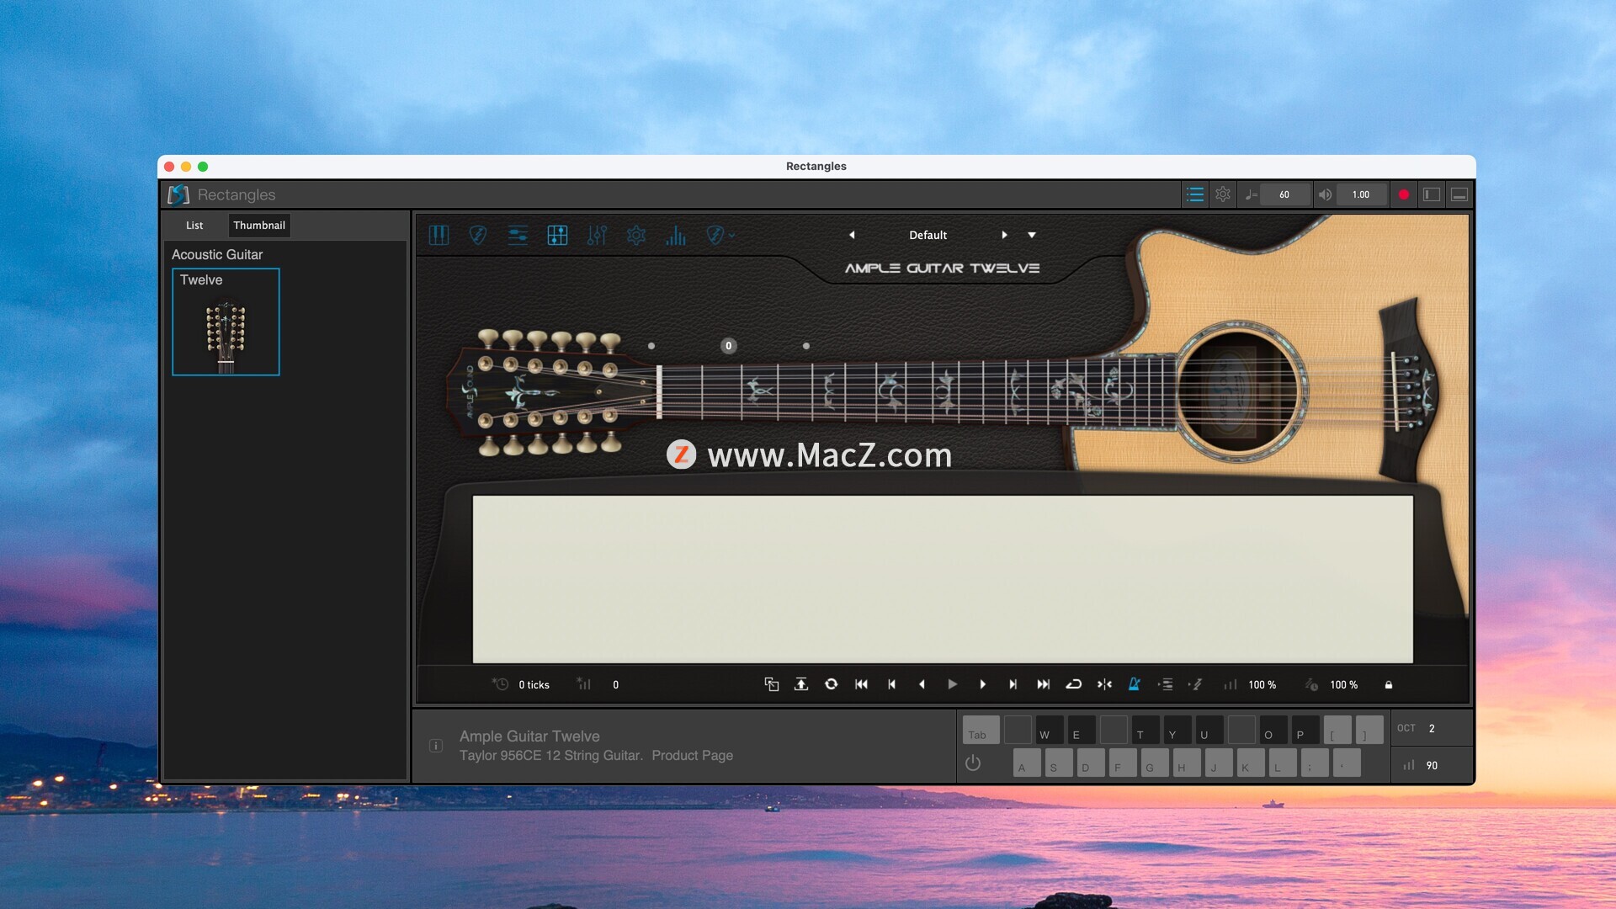Click the Rectangles app logo
The height and width of the screenshot is (909, 1616).
178,194
